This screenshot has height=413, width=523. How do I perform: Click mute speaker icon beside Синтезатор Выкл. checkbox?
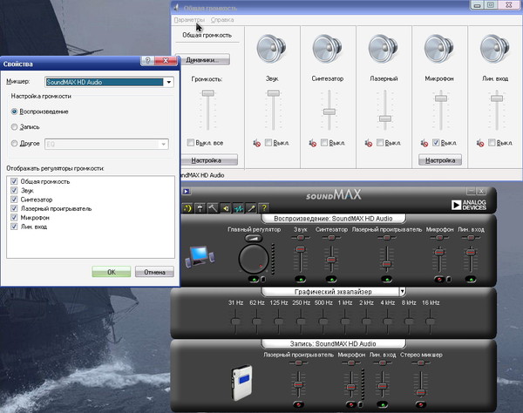[x=313, y=144]
